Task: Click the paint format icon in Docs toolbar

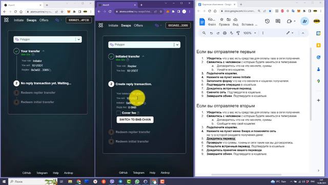Action: (238, 33)
